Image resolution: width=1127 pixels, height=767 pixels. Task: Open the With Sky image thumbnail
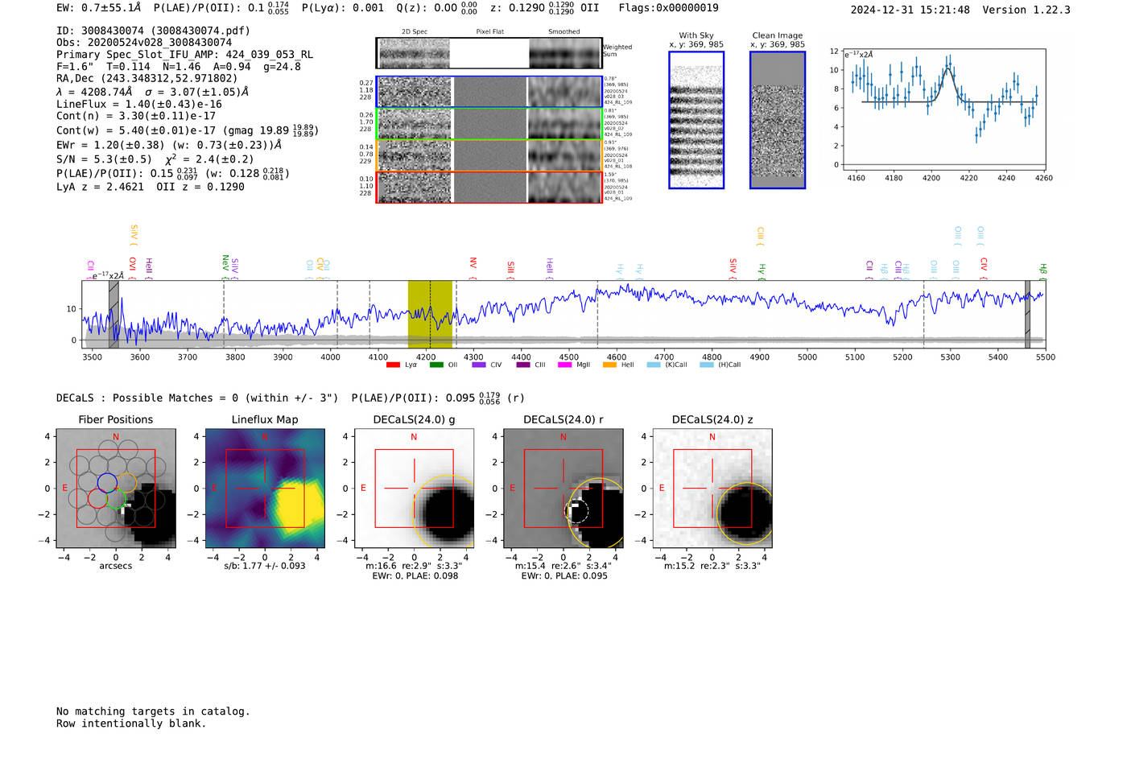point(696,121)
